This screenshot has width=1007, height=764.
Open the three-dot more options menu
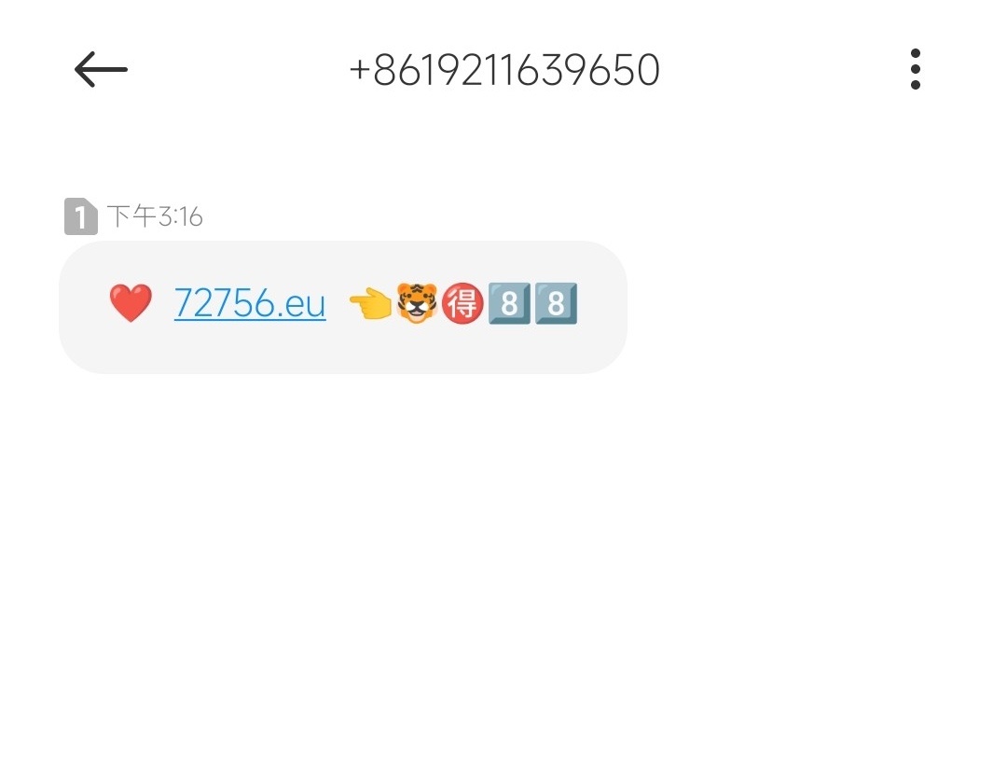(x=916, y=69)
